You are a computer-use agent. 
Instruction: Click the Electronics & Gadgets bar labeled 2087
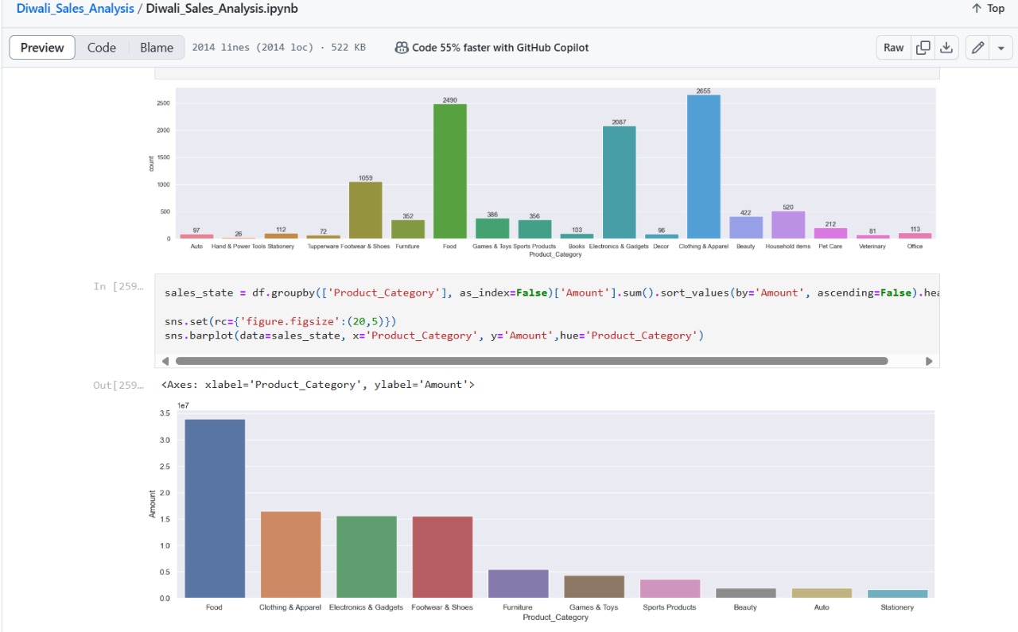point(619,182)
